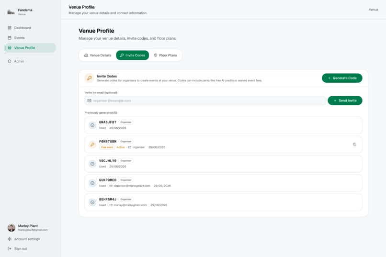Image resolution: width=386 pixels, height=257 pixels.
Task: Click the Organiser badge on 8EHP5M4J
Action: point(126,199)
